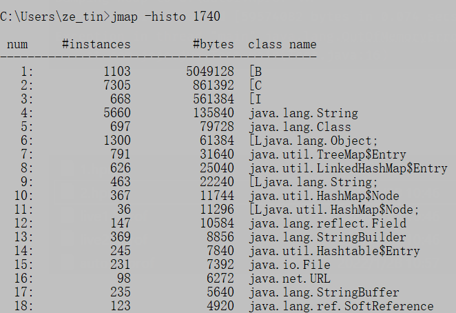Click the instance count 626
456x313 pixels.
pos(121,168)
